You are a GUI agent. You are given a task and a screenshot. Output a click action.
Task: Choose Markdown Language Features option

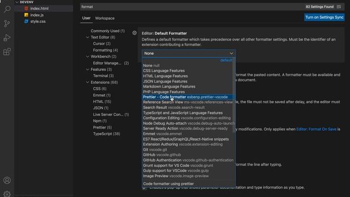coord(188,86)
